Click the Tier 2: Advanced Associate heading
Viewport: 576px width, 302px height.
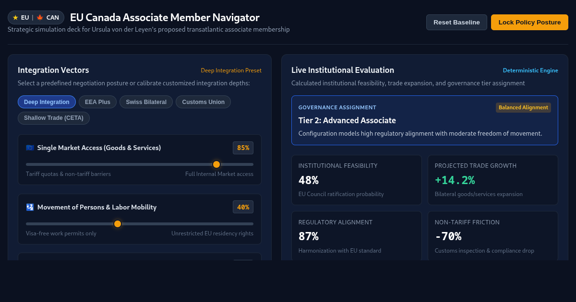point(347,121)
